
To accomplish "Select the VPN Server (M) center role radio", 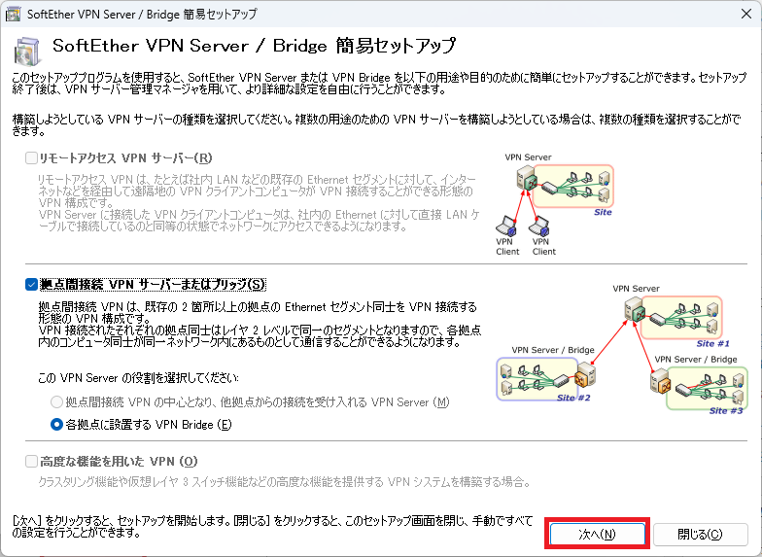I will click(x=56, y=402).
